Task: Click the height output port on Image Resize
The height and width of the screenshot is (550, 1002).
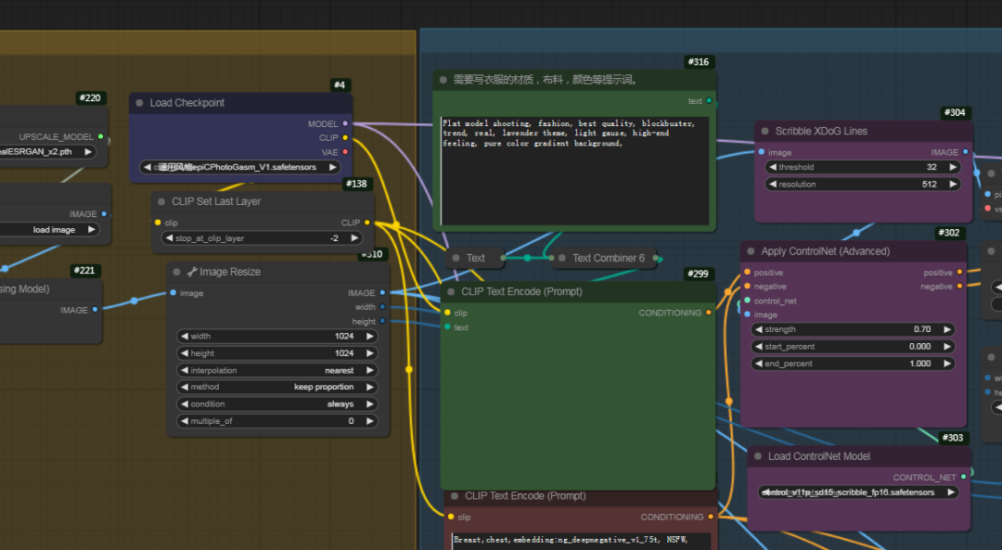Action: (382, 321)
